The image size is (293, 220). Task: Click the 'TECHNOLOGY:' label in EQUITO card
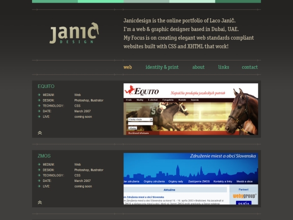click(53, 106)
